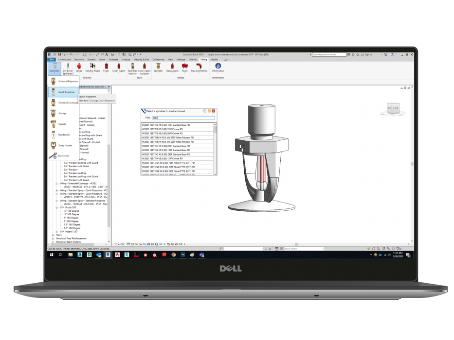454x340 pixels.
Task: Open the File tab
Action: (x=52, y=60)
